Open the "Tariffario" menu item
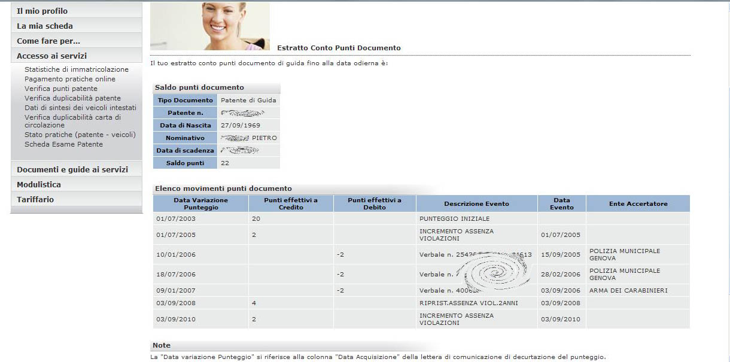730x362 pixels. 35,199
